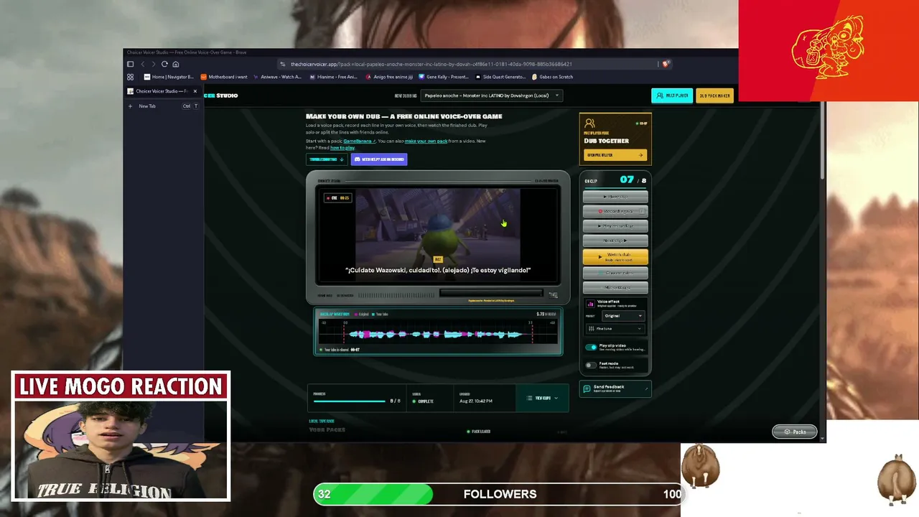Follow the 'make your own pack' link
The height and width of the screenshot is (517, 919).
point(426,141)
